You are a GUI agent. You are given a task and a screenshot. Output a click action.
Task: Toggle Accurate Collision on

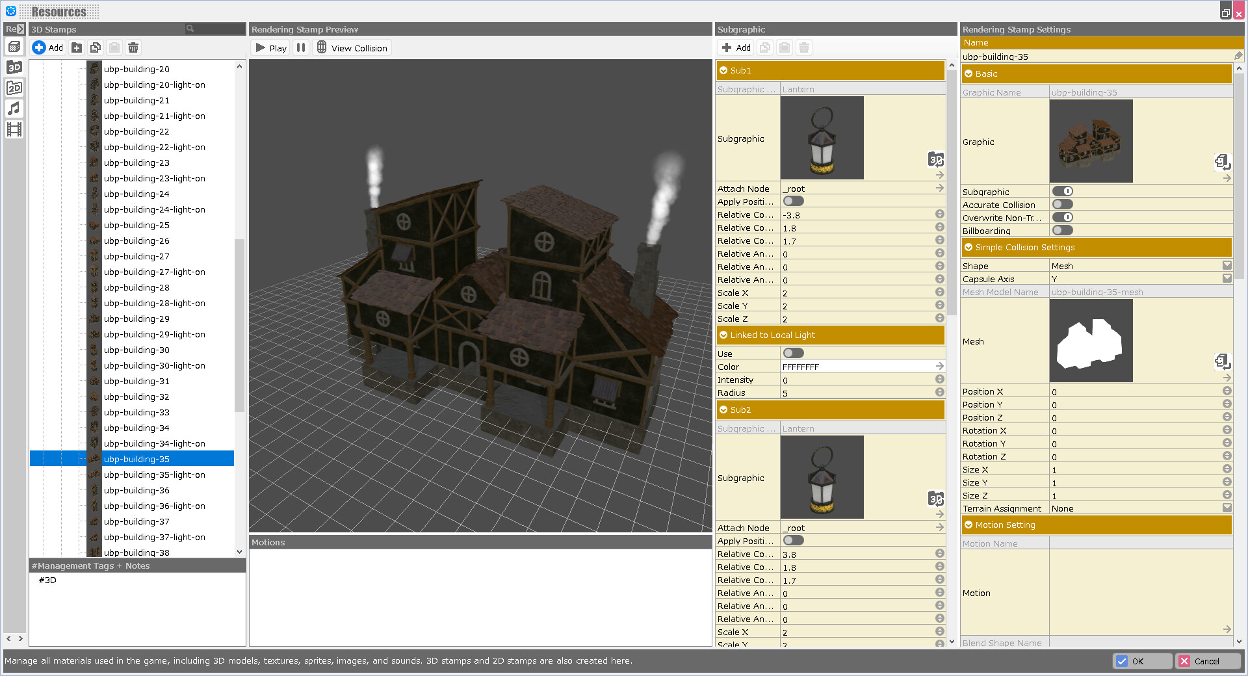[1062, 204]
